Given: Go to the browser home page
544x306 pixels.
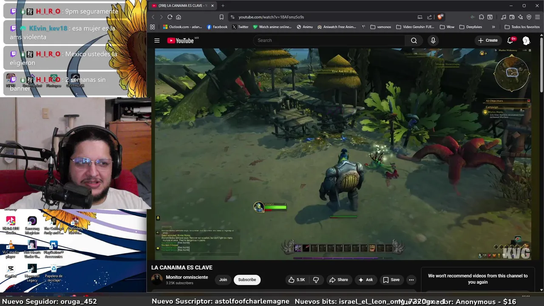Looking at the screenshot, I should click(x=178, y=17).
